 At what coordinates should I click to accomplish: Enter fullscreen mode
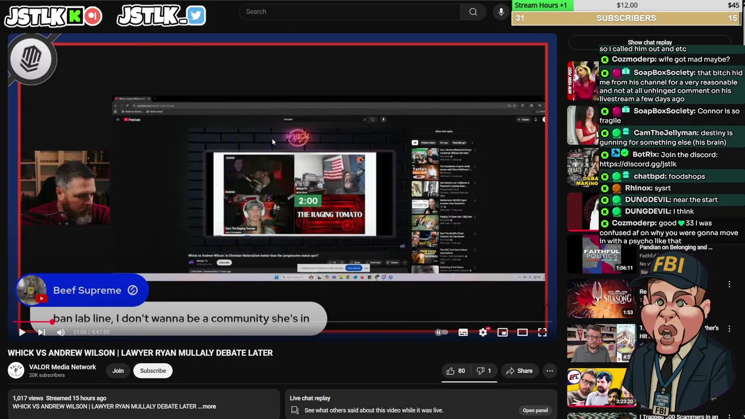point(542,332)
